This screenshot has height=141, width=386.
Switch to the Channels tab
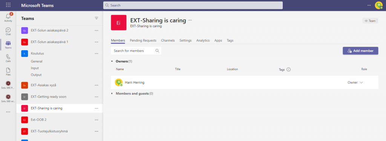pos(168,40)
